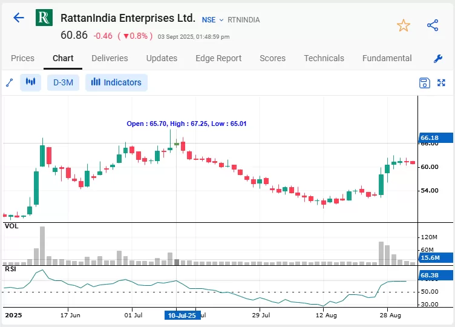Save the chart layout
Viewport: 455px width, 327px height.
click(425, 83)
